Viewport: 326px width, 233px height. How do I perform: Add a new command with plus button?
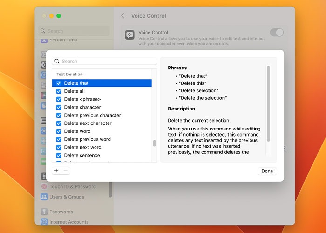pyautogui.click(x=56, y=171)
